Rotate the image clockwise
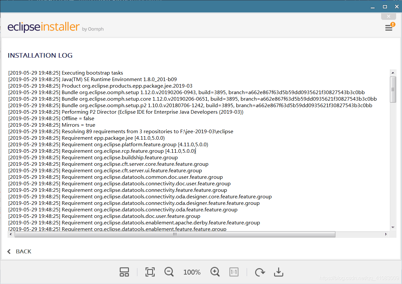Viewport: 402px width, 284px height. [x=260, y=272]
